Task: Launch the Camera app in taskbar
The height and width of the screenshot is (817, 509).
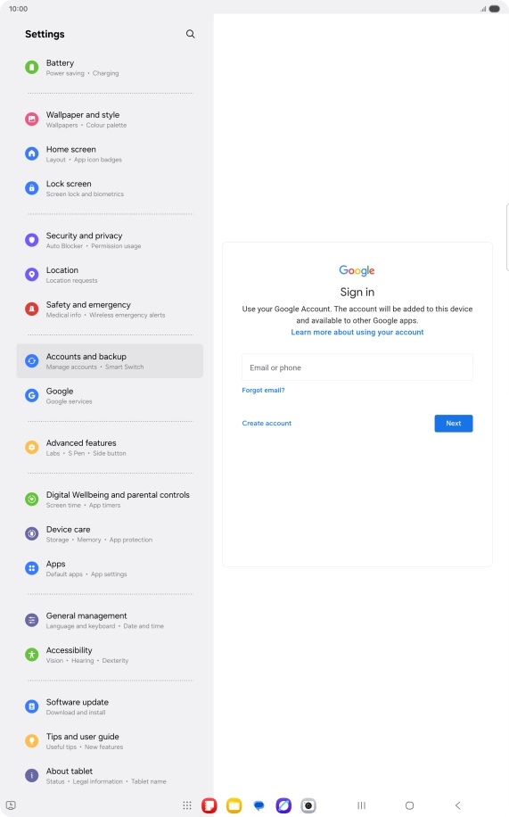Action: click(x=308, y=805)
